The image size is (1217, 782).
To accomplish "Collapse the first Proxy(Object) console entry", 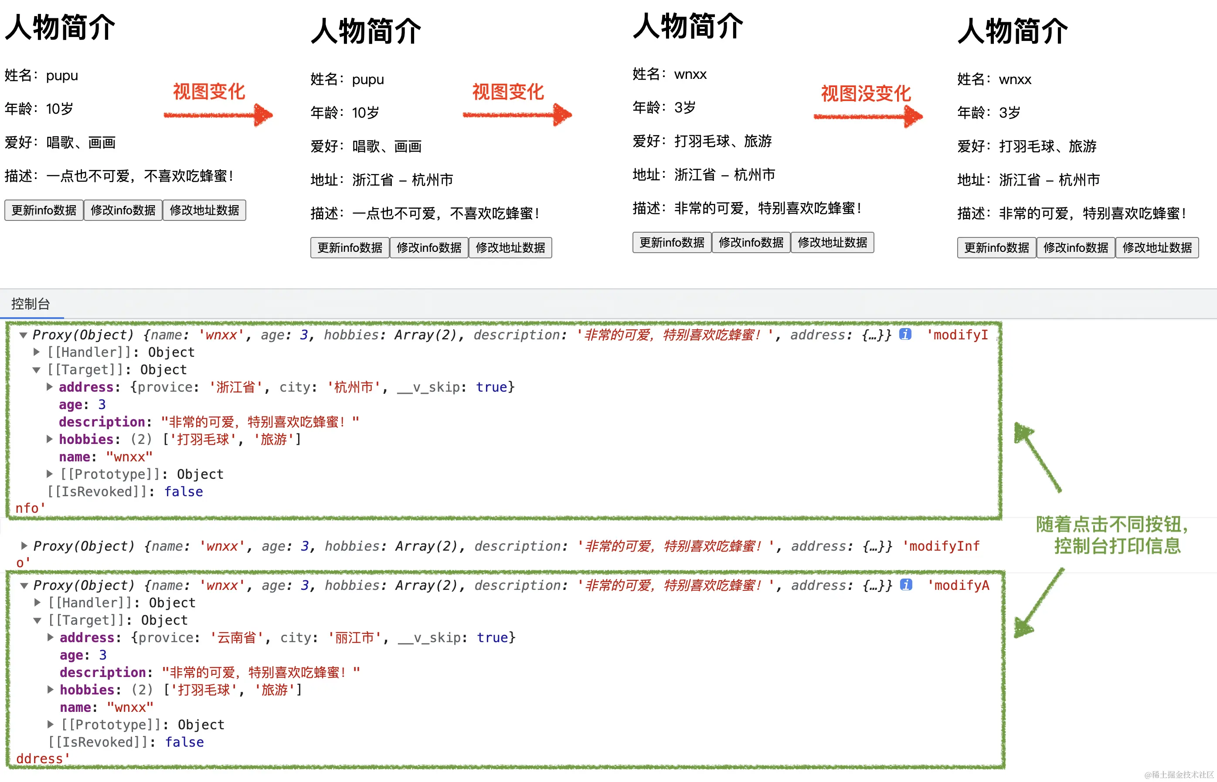I will click(24, 335).
